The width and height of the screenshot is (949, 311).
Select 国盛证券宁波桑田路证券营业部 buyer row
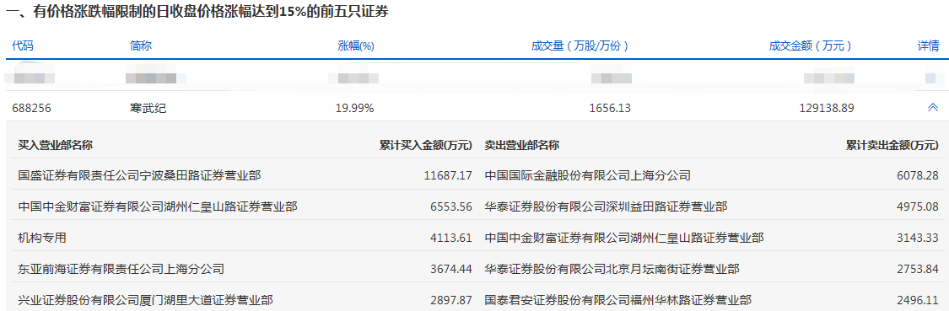pos(140,175)
